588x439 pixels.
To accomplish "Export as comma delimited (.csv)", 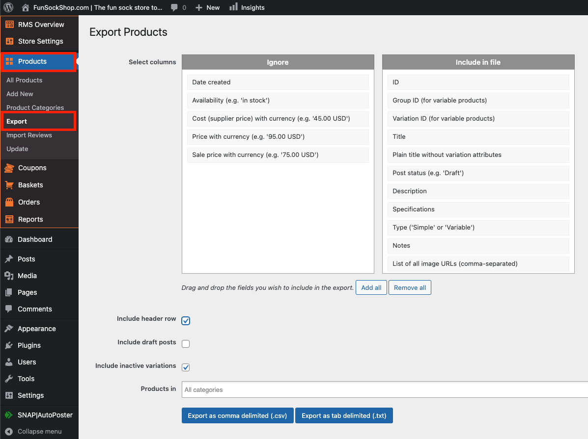I will click(237, 416).
